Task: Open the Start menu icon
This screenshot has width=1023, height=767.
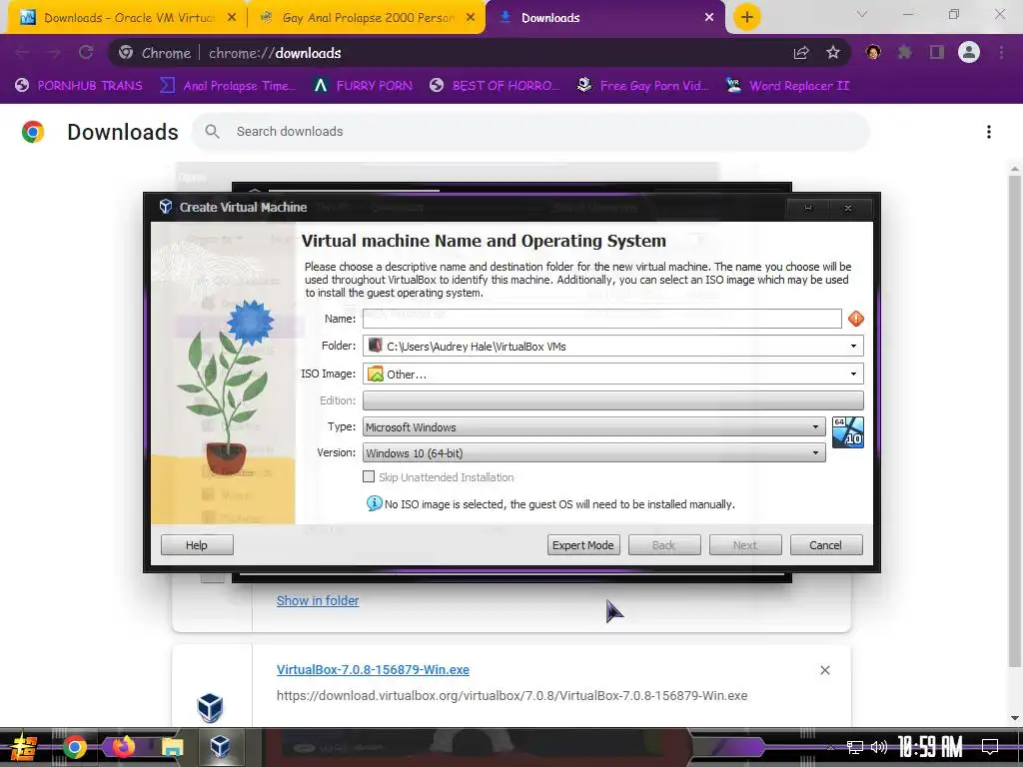Action: [x=24, y=747]
